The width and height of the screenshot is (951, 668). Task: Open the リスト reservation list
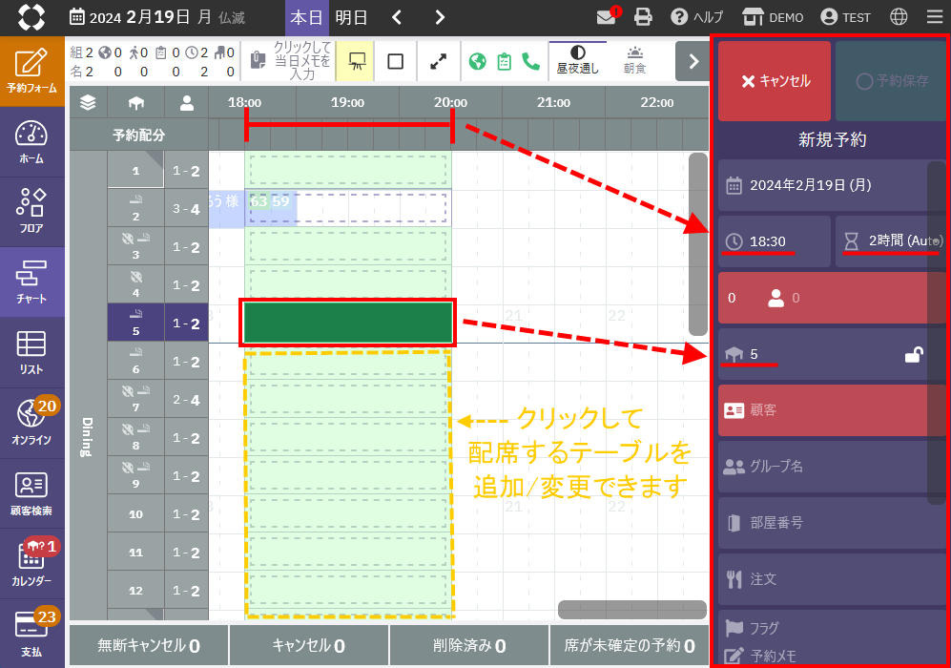[x=31, y=351]
